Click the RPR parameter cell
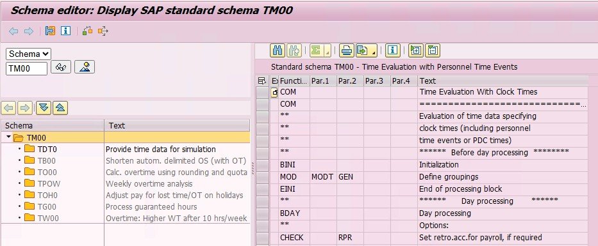598x246 pixels. coord(350,238)
